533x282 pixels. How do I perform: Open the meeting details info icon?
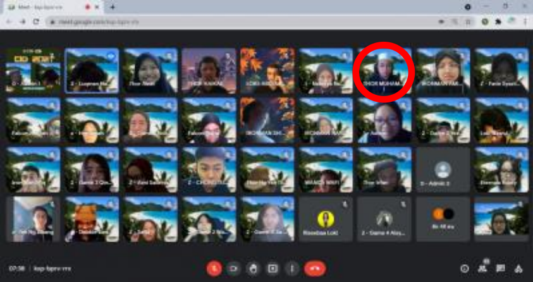click(x=465, y=268)
